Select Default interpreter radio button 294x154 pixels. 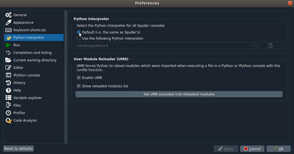coord(79,32)
